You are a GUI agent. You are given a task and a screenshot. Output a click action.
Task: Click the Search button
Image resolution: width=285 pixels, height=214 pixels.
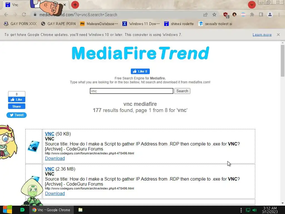click(182, 91)
